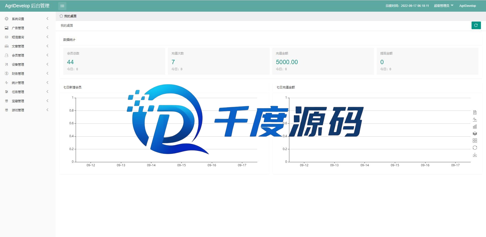
Task: Expand 系统设置 chevron arrow
Action: [x=47, y=19]
